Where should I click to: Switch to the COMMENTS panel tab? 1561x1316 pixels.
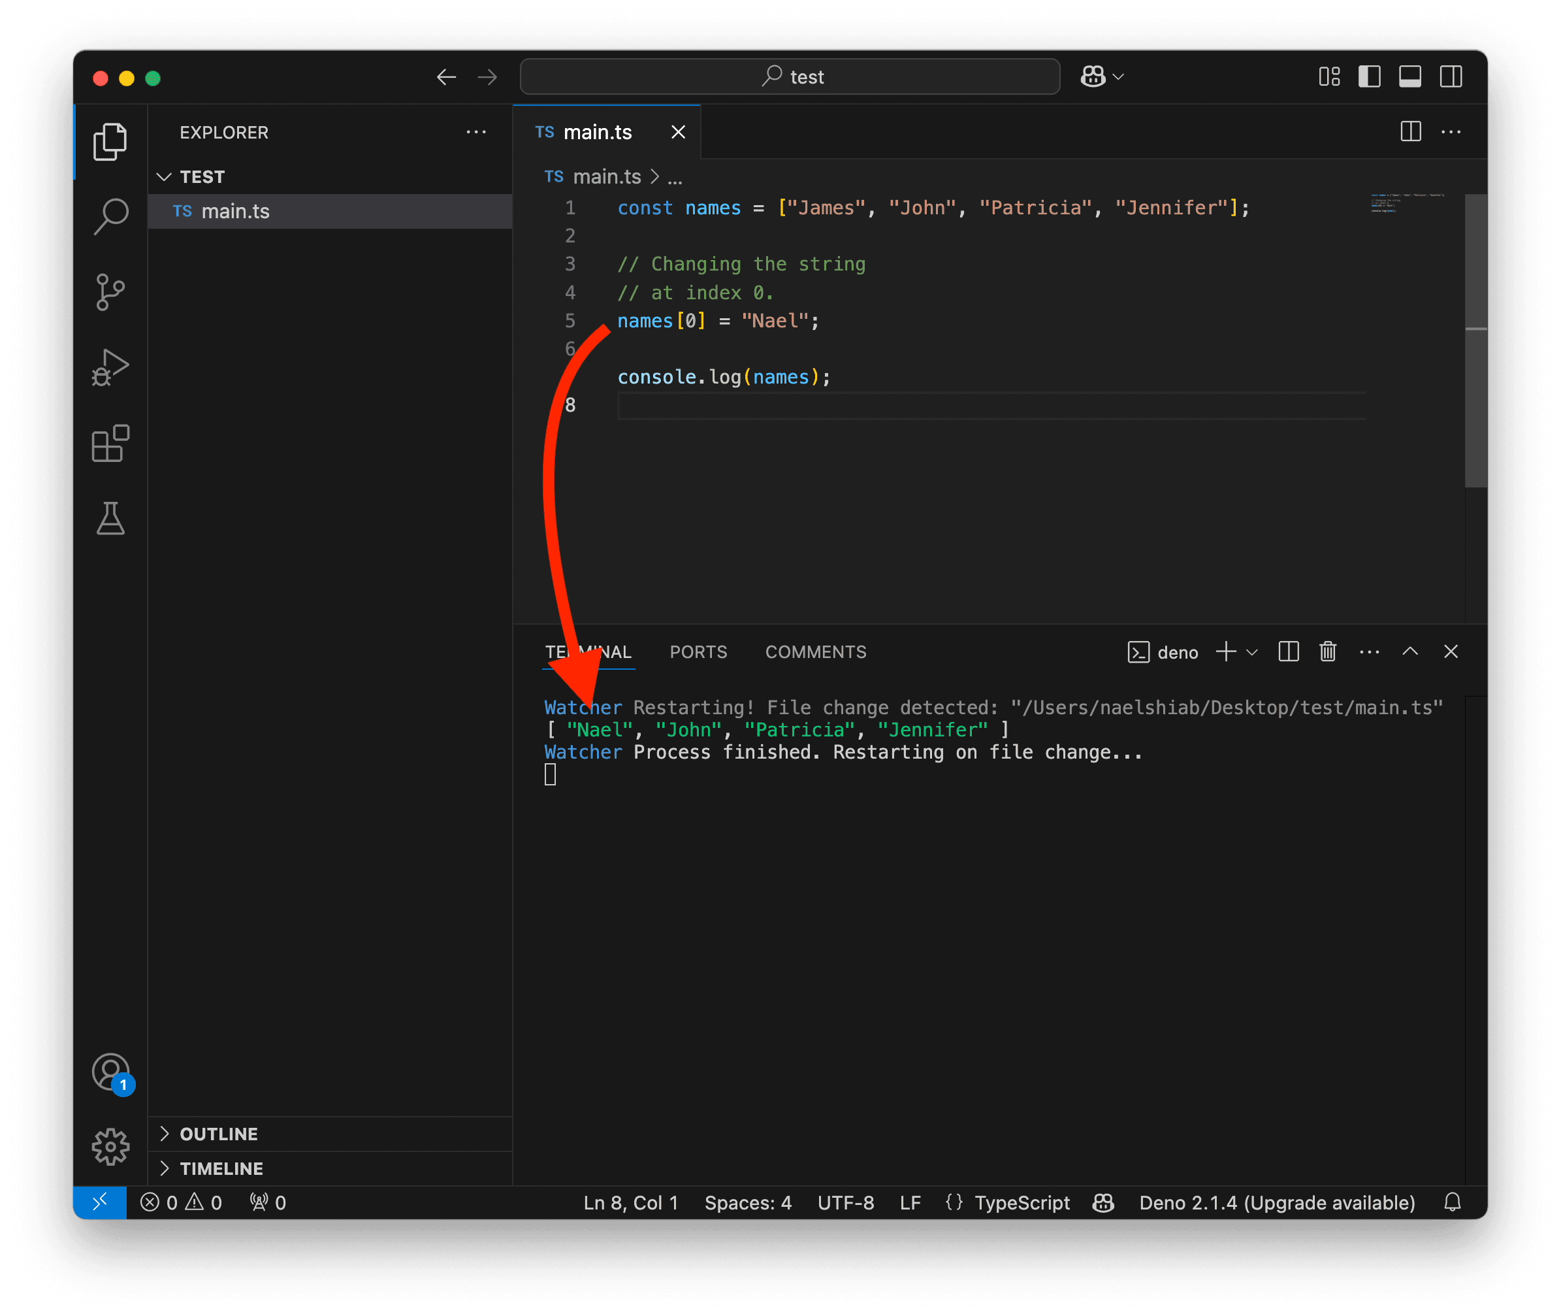click(815, 652)
